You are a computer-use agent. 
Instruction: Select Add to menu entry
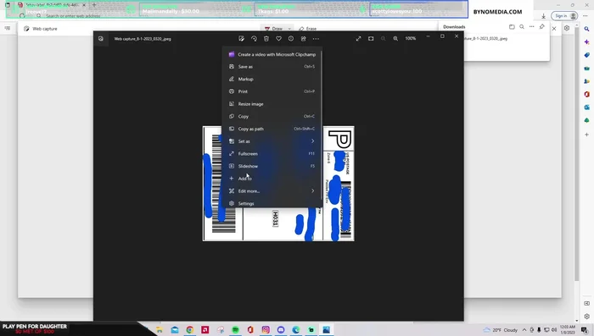(272, 179)
